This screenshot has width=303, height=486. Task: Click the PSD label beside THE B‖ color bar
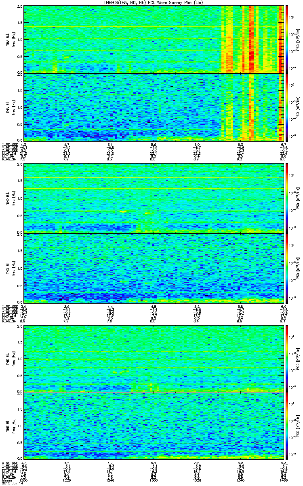pos(299,425)
